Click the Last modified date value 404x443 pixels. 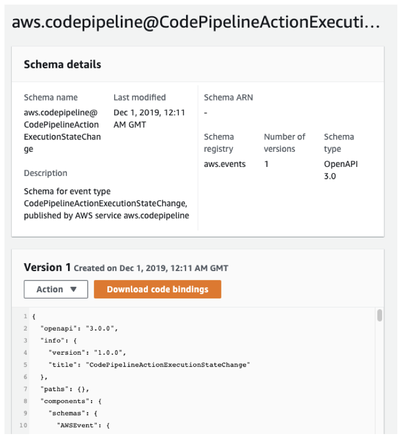click(x=149, y=119)
